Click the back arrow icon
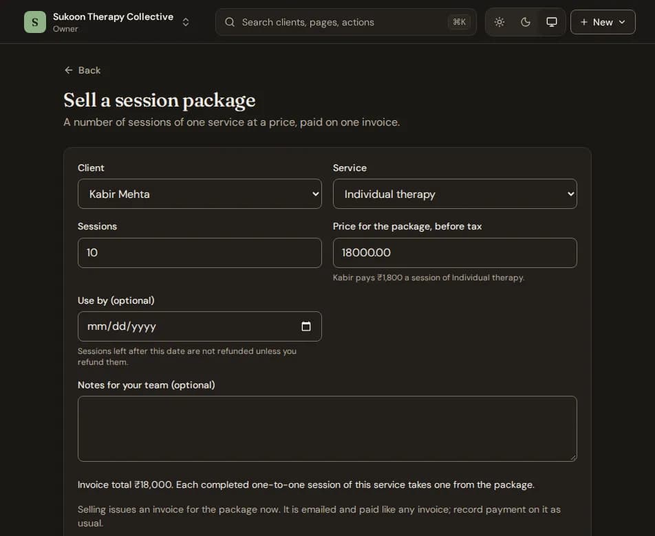655x536 pixels. point(69,70)
